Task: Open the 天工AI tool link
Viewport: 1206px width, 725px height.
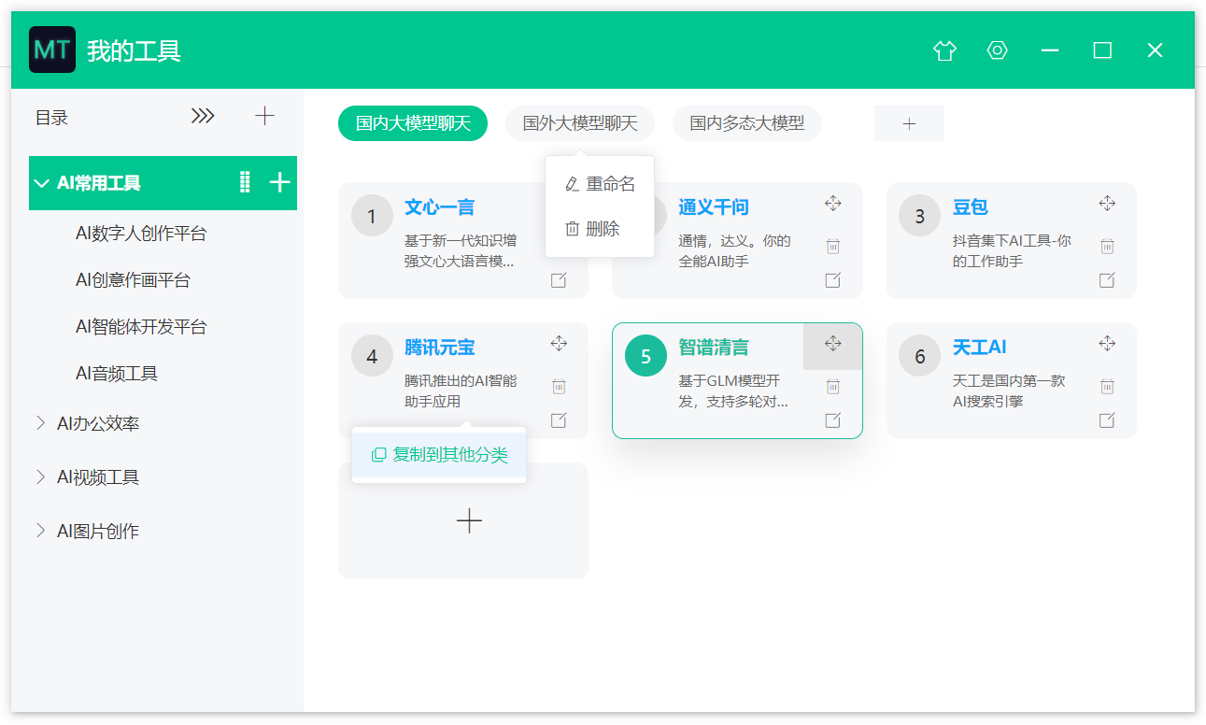Action: click(979, 348)
